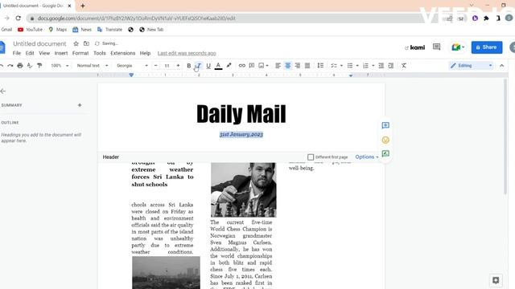
Task: Select Left align
Action: (x=278, y=66)
